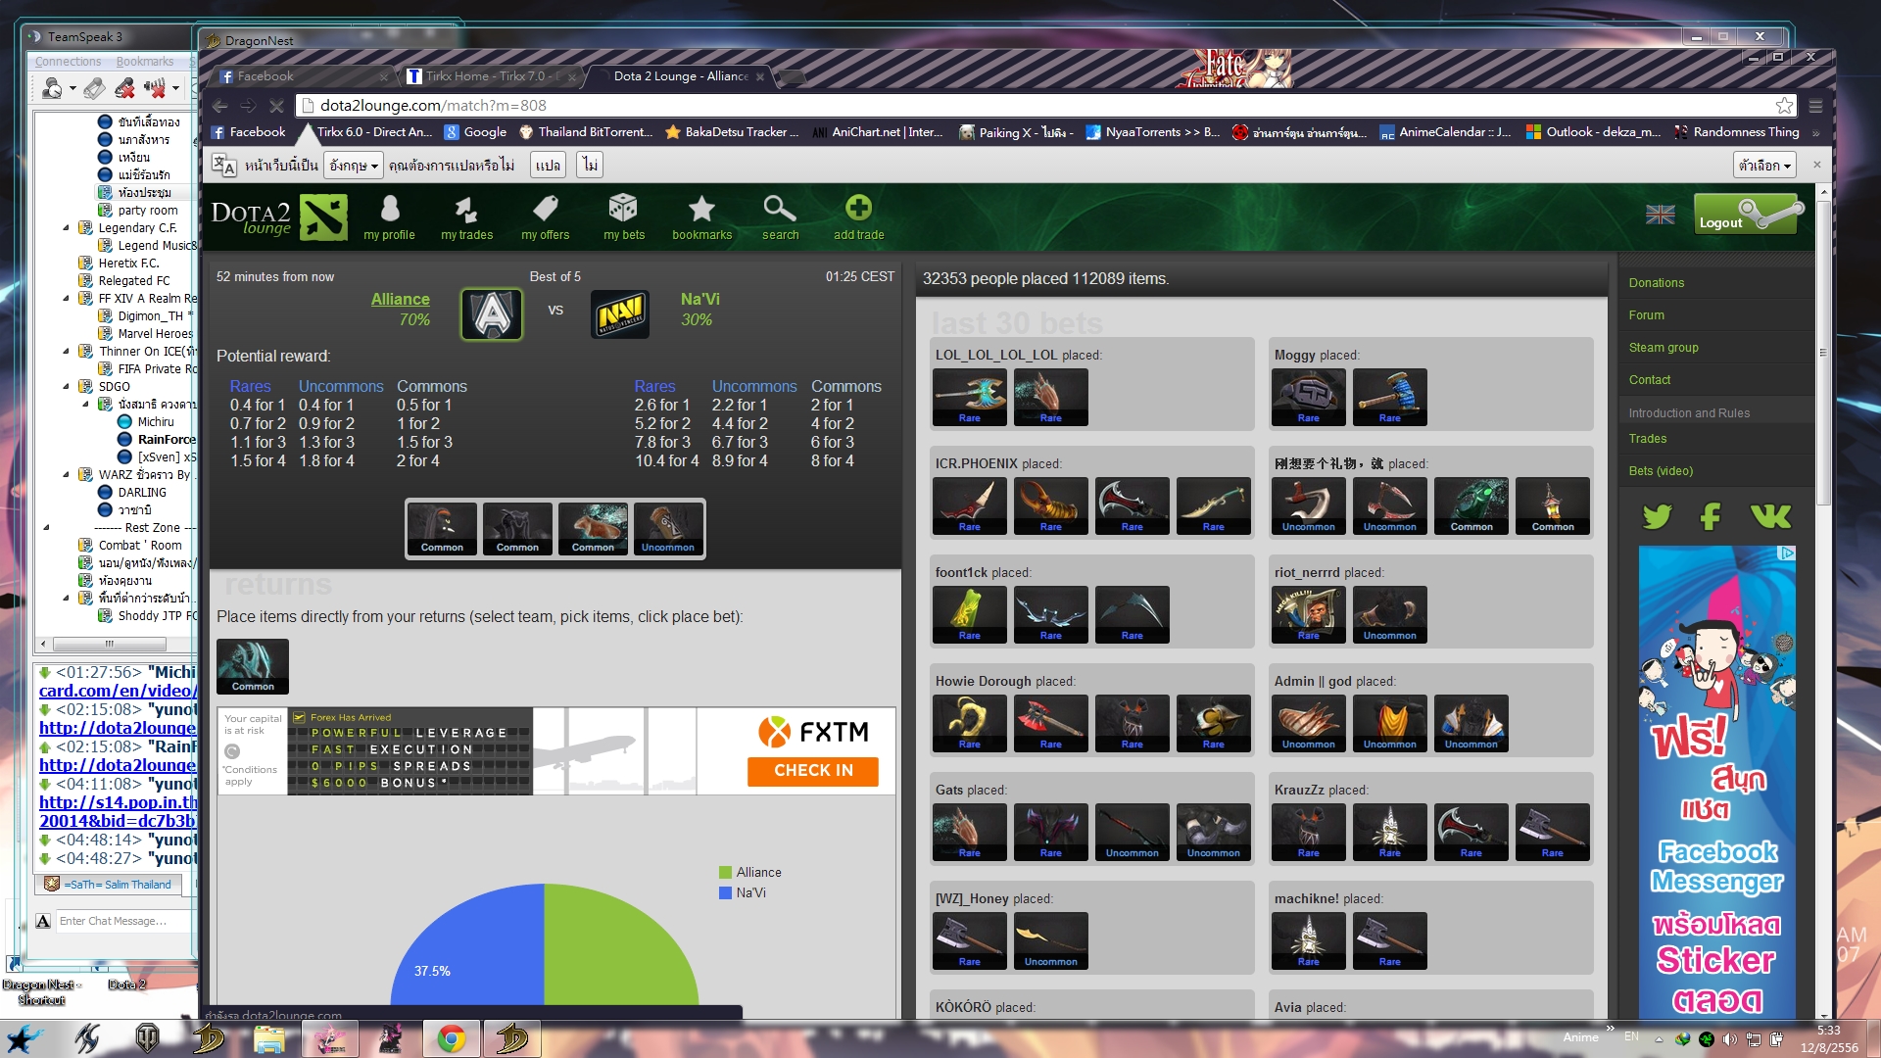This screenshot has height=1058, width=1881.
Task: Open TeamSpeak Bookmarks menu
Action: pyautogui.click(x=144, y=62)
